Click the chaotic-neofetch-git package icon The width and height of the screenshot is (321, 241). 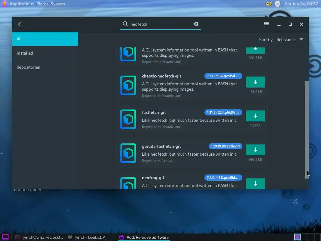128,85
